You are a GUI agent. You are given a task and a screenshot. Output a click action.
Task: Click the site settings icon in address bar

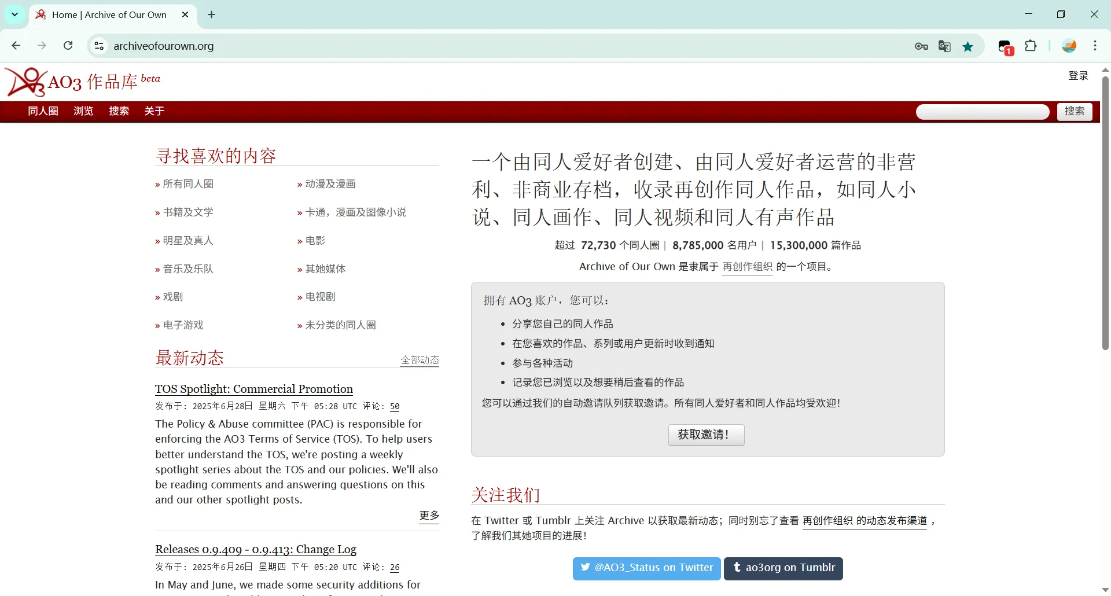[x=98, y=46]
